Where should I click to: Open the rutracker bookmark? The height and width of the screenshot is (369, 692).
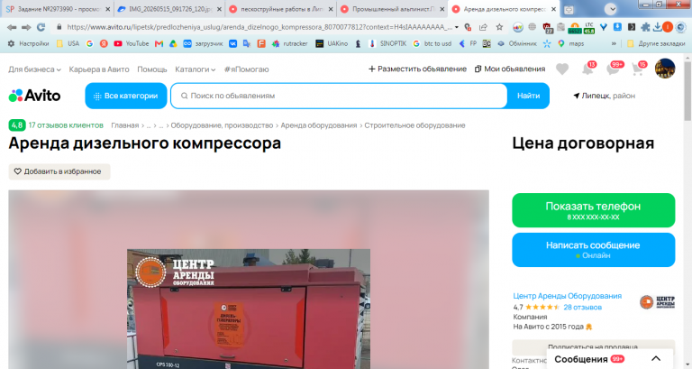pos(289,43)
